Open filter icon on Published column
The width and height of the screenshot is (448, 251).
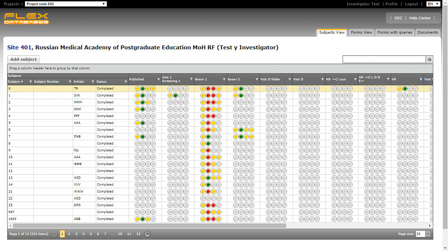click(x=158, y=79)
